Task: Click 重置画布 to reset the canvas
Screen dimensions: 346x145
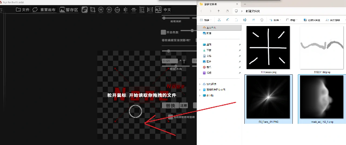Action: [44, 10]
